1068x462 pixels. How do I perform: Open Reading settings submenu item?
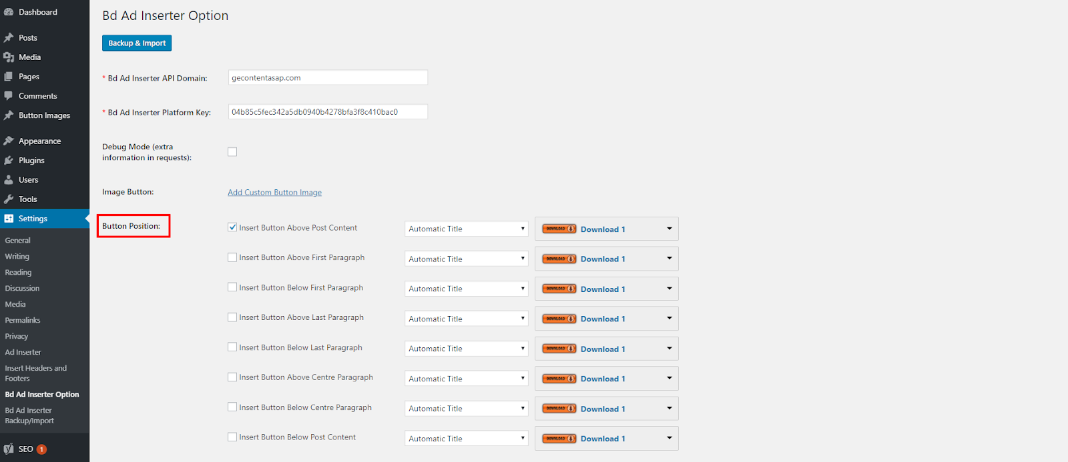coord(19,273)
